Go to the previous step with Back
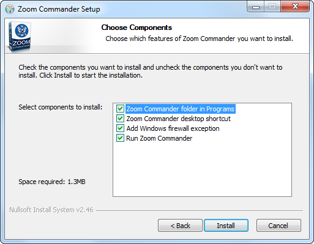The width and height of the screenshot is (314, 244). coord(180,226)
